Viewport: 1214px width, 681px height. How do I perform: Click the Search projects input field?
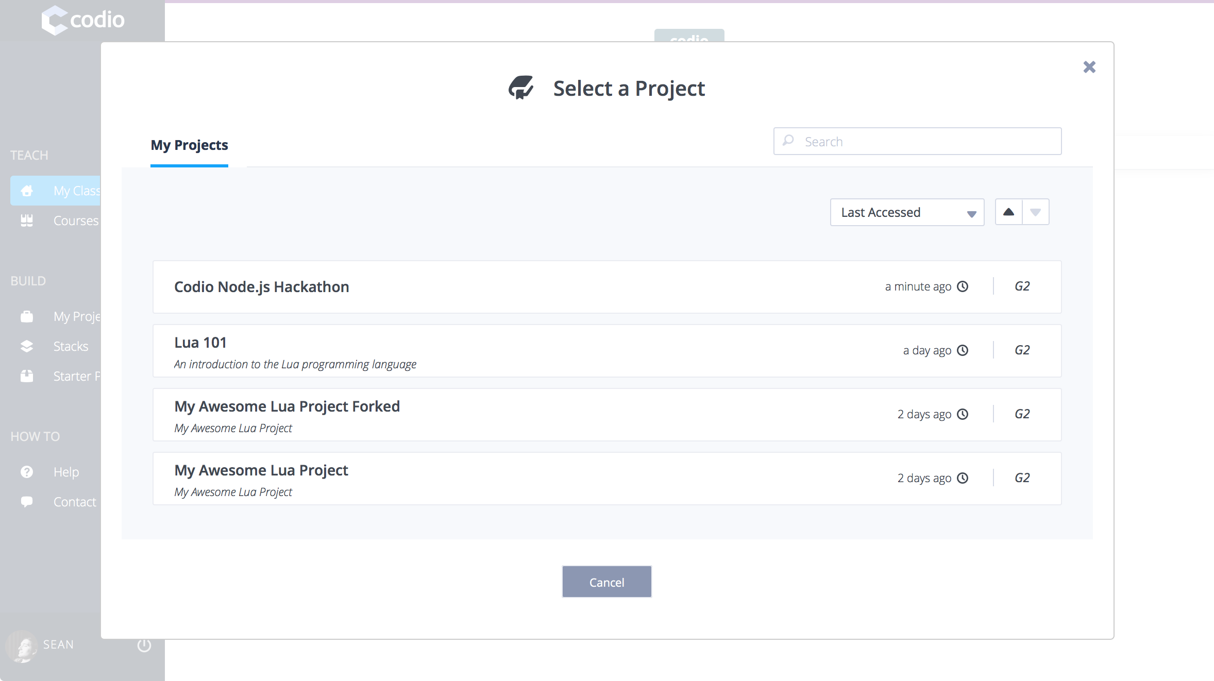click(x=917, y=141)
